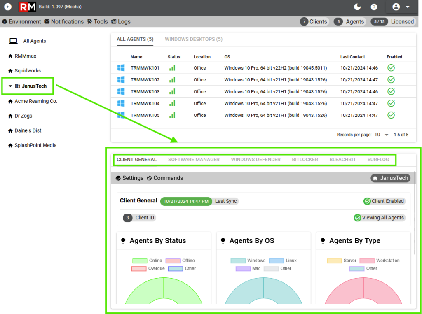Click the signal status icon for TRMMWK102
Viewport: 422px width, 314px height.
pos(172,79)
